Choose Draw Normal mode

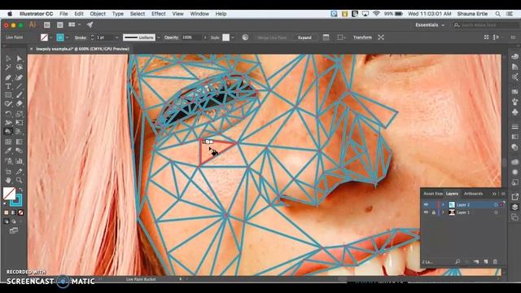point(7,221)
